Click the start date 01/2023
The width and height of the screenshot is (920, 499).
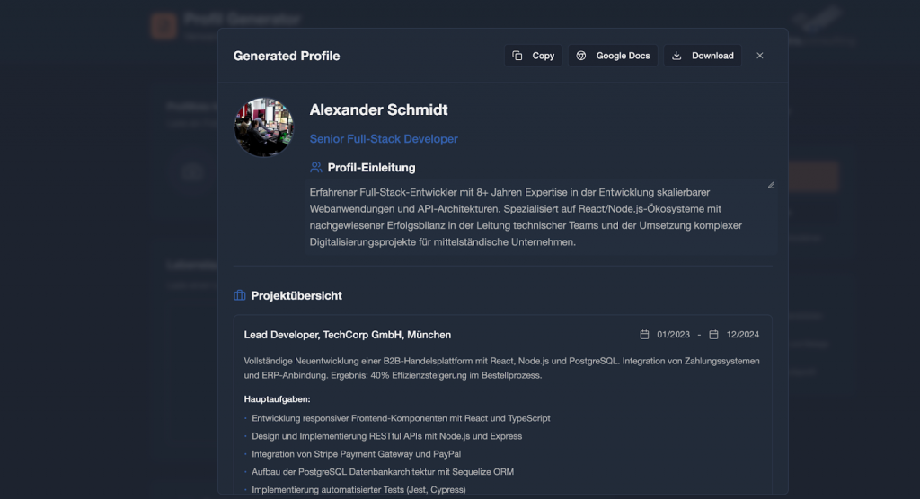tap(674, 335)
